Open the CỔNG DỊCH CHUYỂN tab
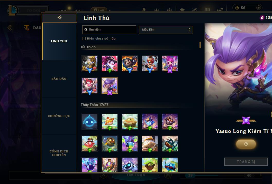272x184 pixels. coord(59,153)
